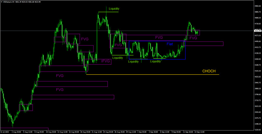Image resolution: width=262 pixels, height=134 pixels.
Task: Click the yellow CHOCH label
Action: [x=211, y=71]
